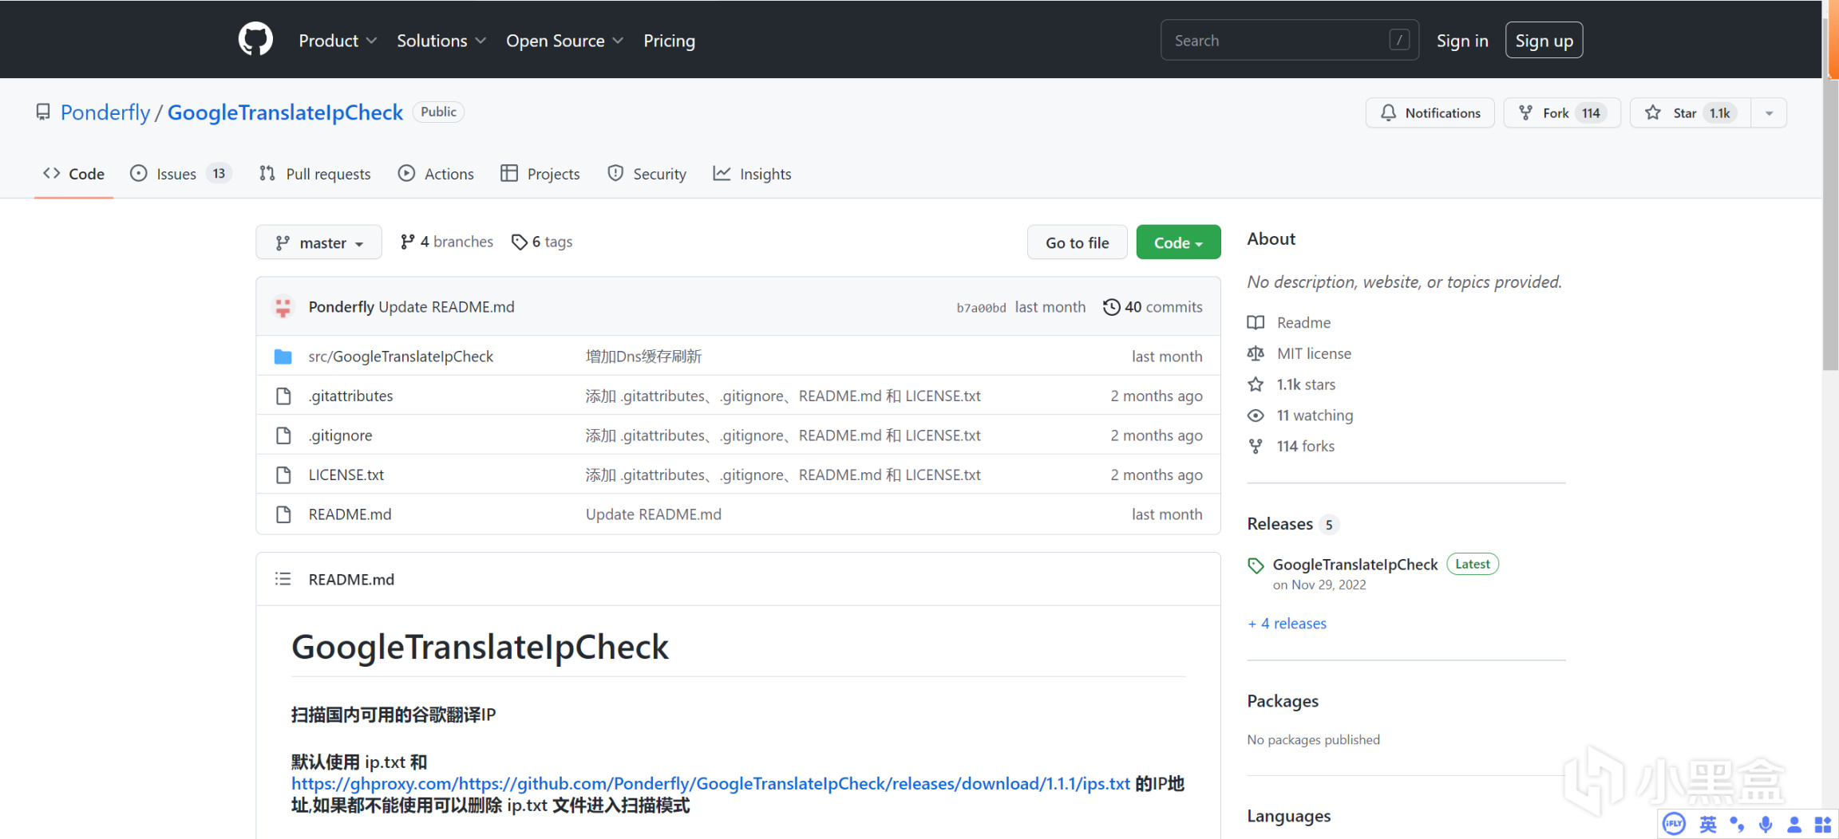Image resolution: width=1839 pixels, height=839 pixels.
Task: Click the Sign up button
Action: [1544, 41]
